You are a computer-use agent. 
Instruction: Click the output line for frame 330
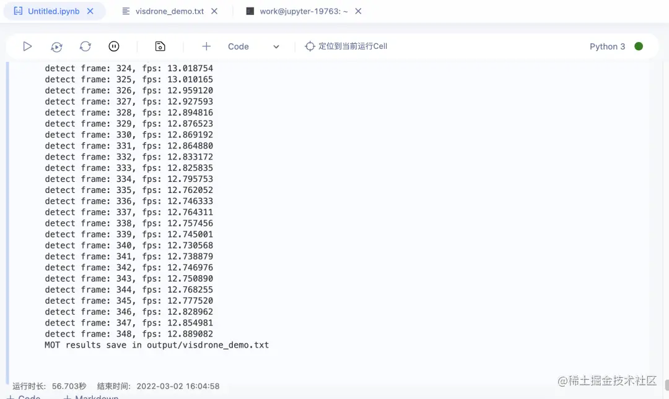(128, 135)
